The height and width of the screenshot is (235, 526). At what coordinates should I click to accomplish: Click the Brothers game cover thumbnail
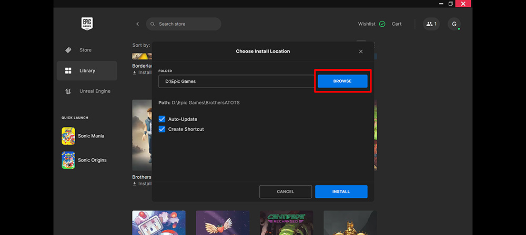pos(142,135)
